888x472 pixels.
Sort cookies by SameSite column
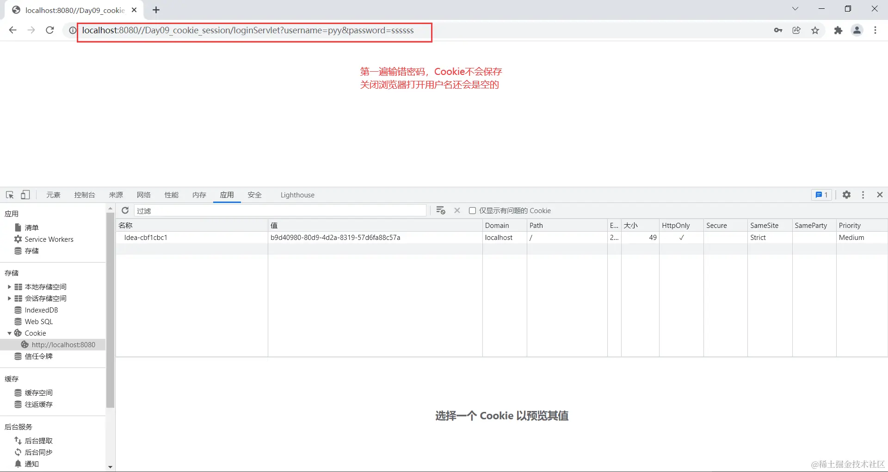(x=770, y=225)
